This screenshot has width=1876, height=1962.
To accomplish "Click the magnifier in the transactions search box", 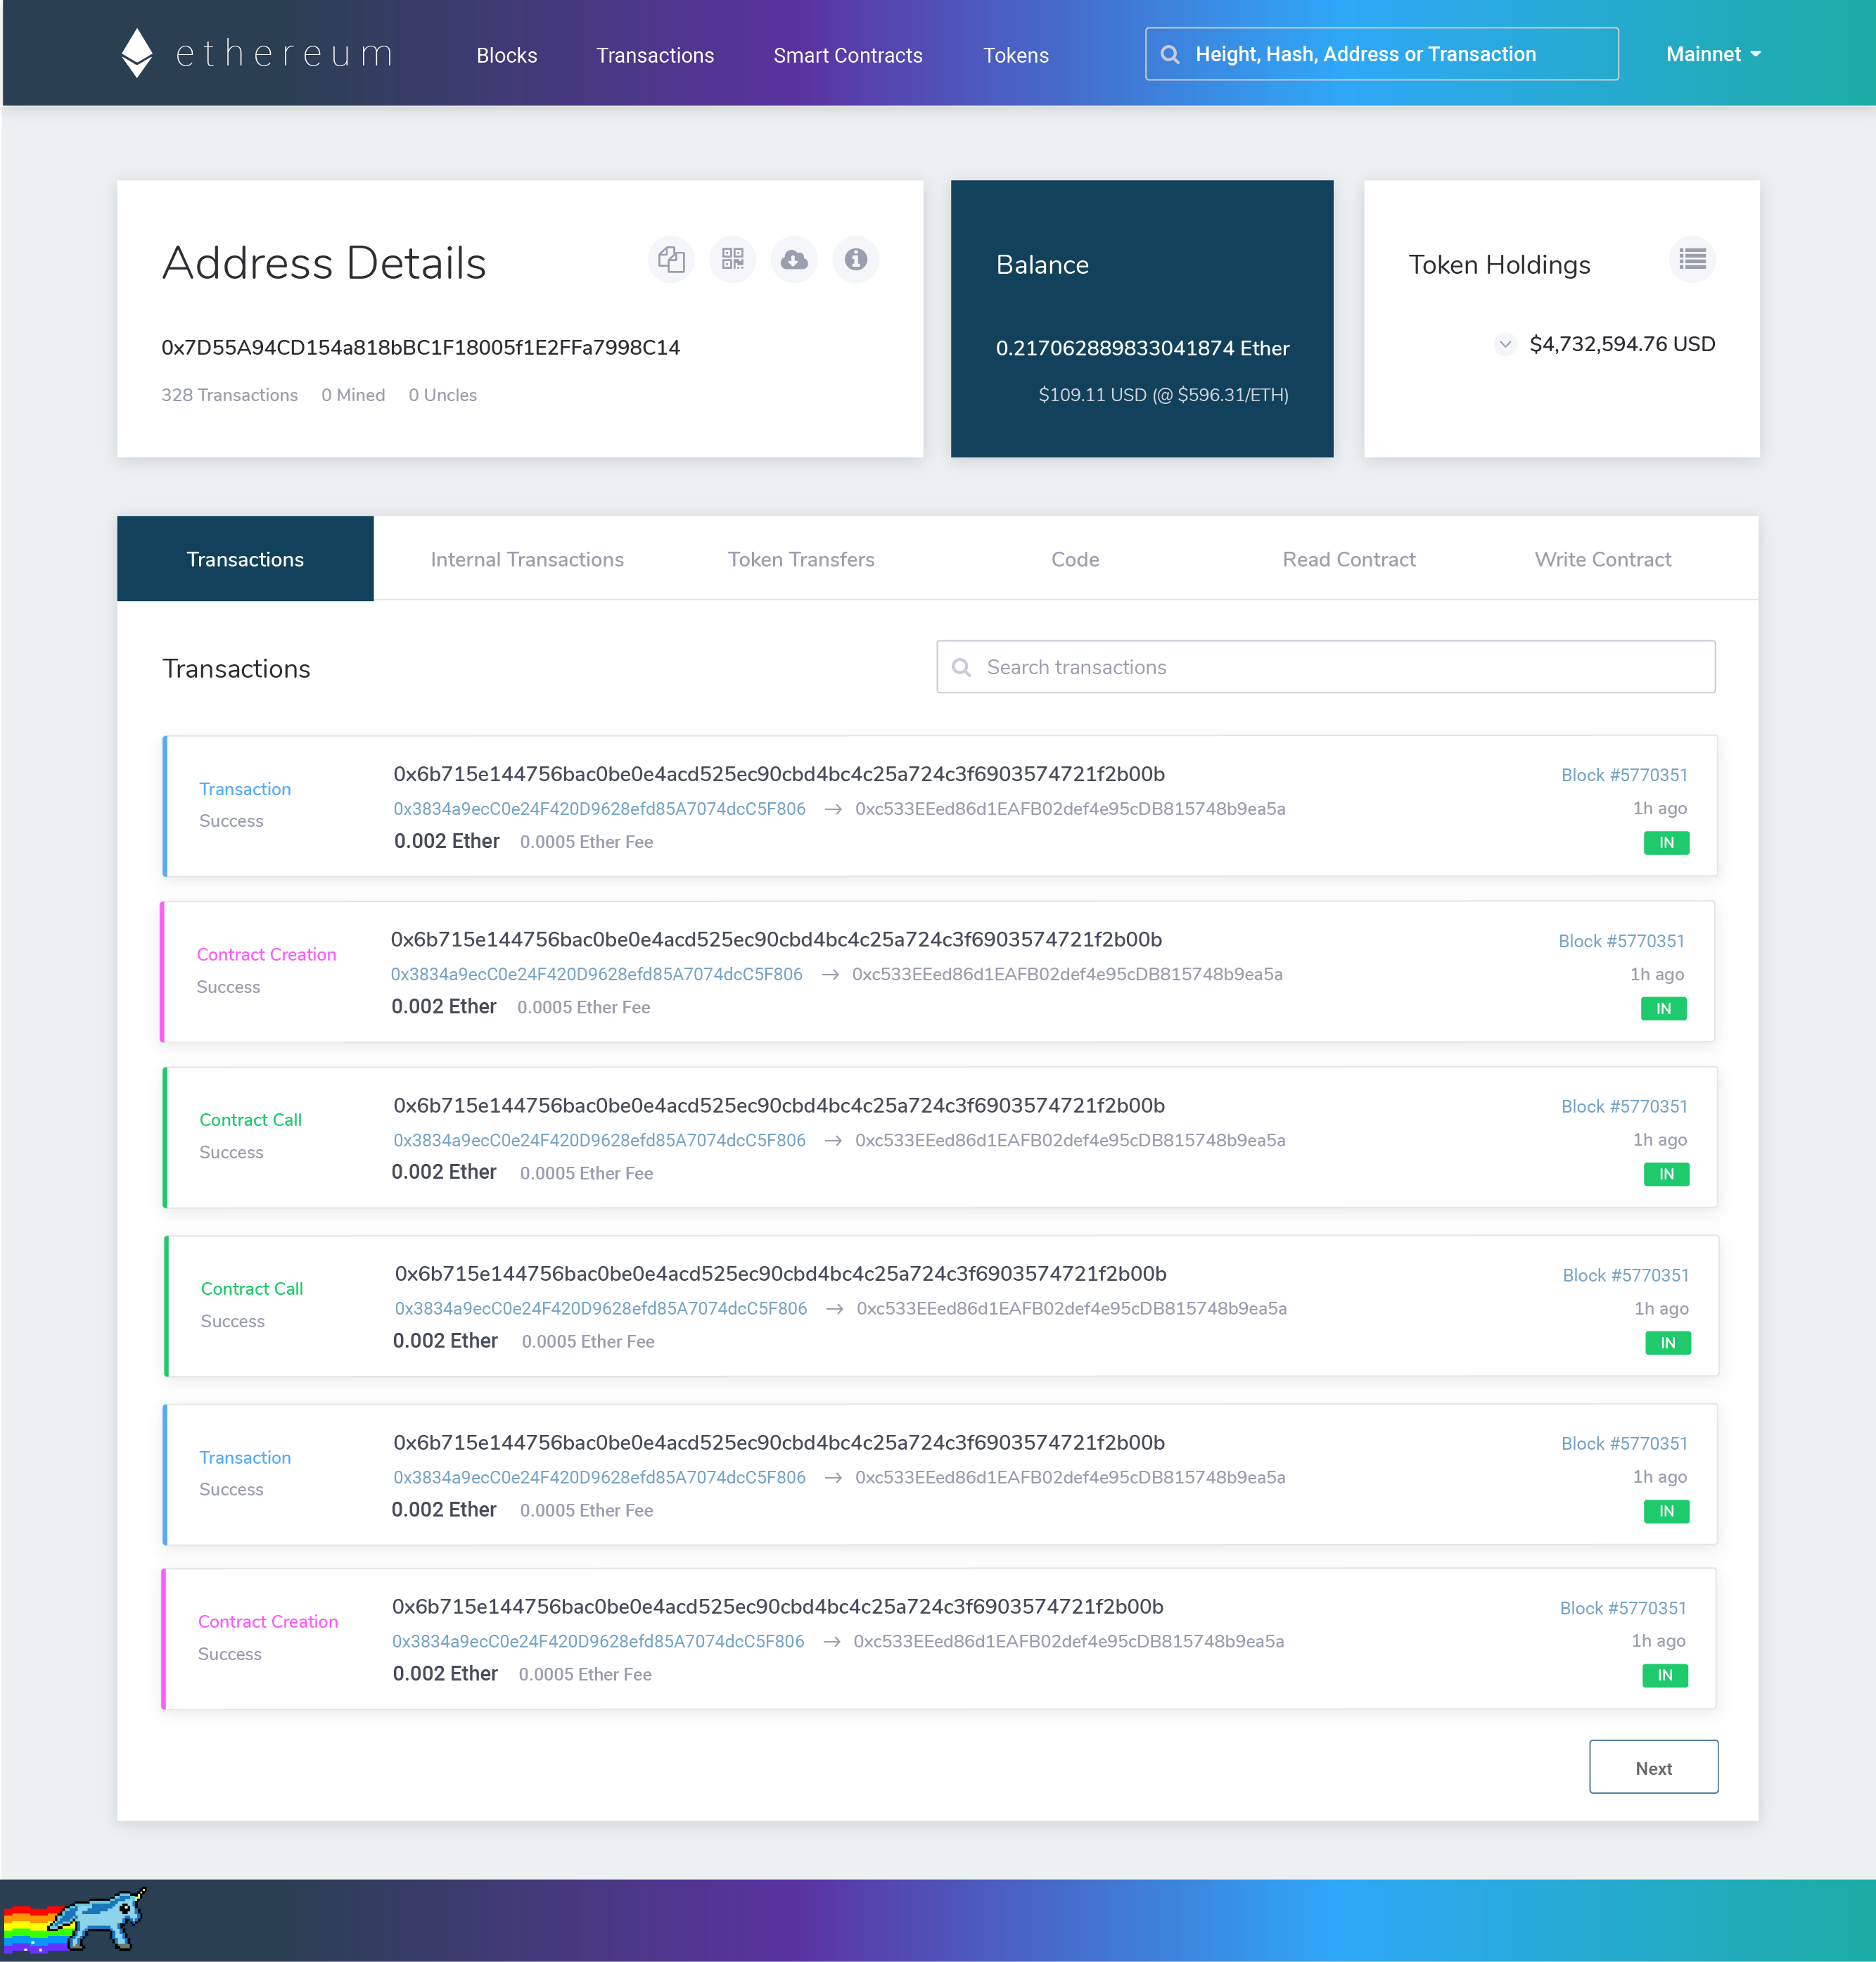I will pyautogui.click(x=961, y=666).
